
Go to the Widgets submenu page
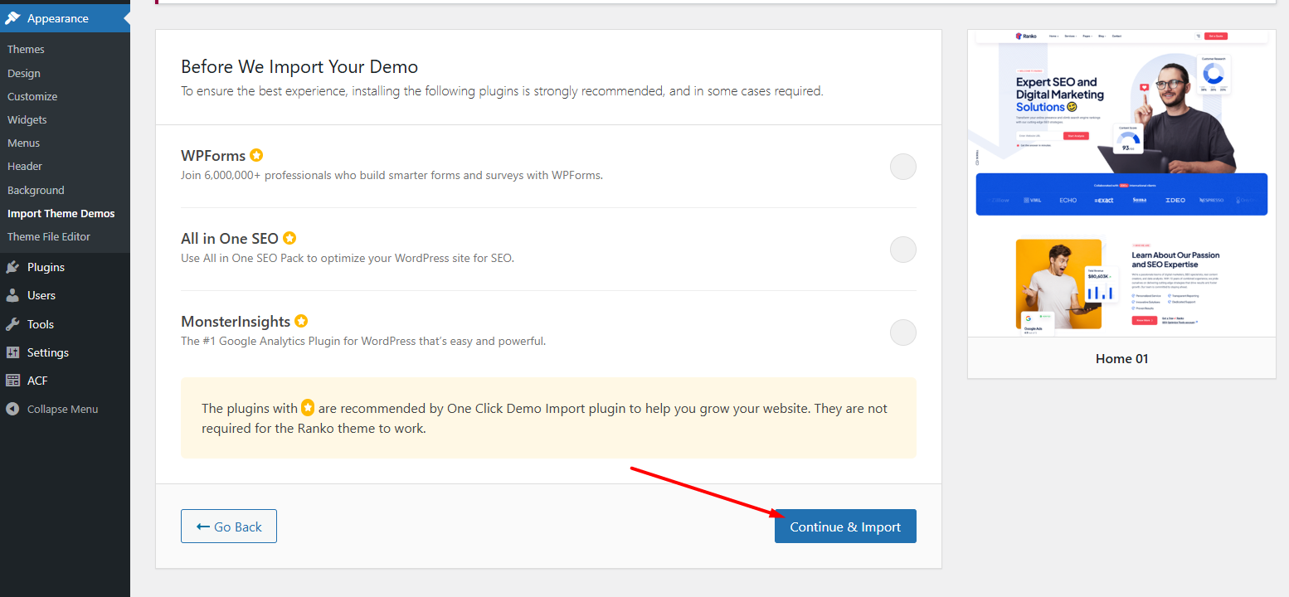pos(27,119)
